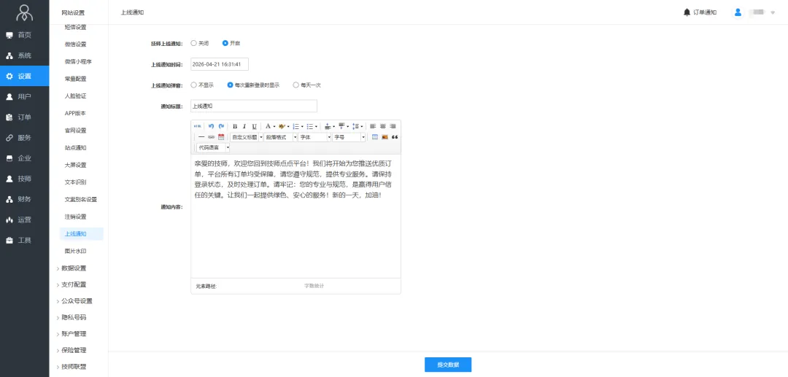Click the Bold icon in editor toolbar
Viewport: 788px width, 377px height.
(234, 126)
